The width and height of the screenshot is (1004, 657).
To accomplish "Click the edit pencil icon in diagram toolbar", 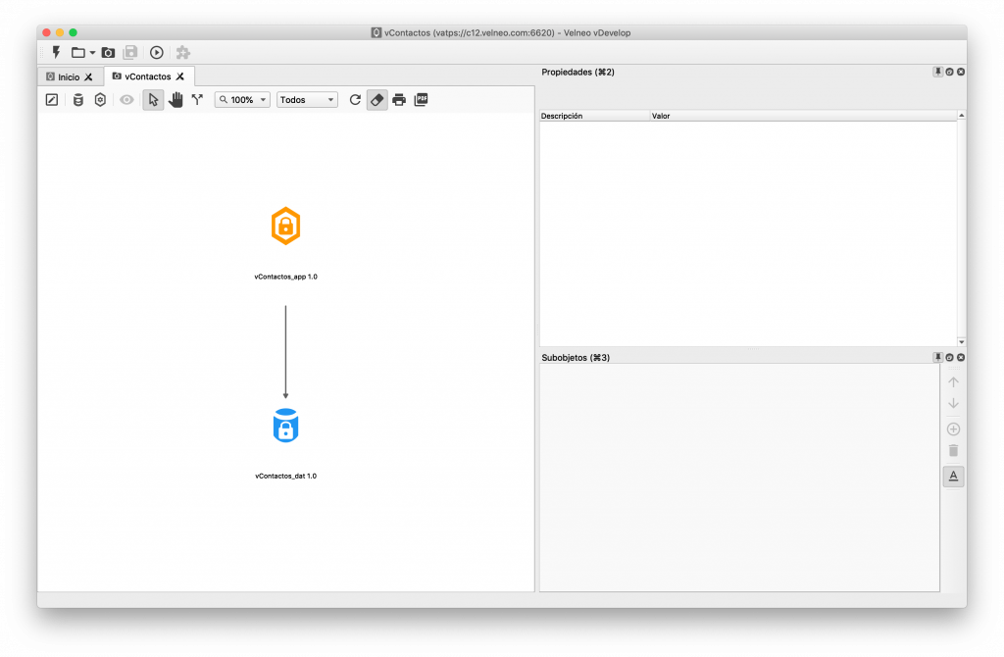I will tap(52, 100).
